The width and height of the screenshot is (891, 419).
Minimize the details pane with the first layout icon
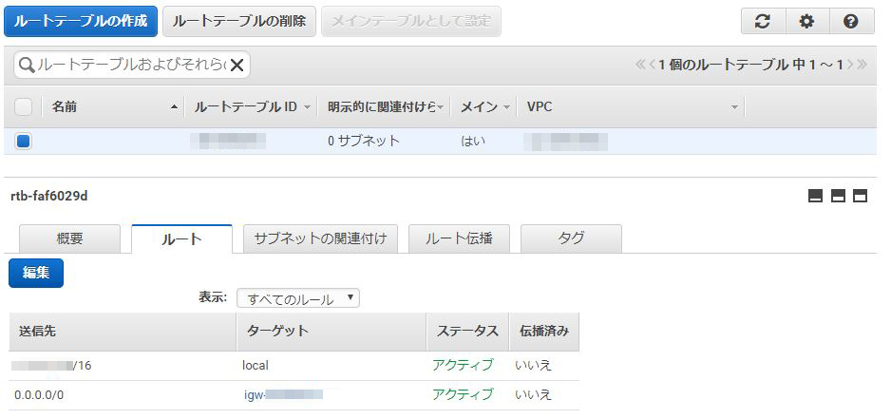point(815,196)
